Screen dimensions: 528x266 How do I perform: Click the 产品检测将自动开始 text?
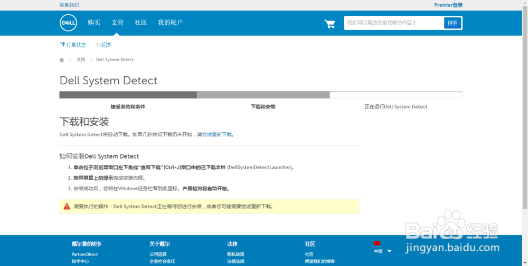[206, 189]
